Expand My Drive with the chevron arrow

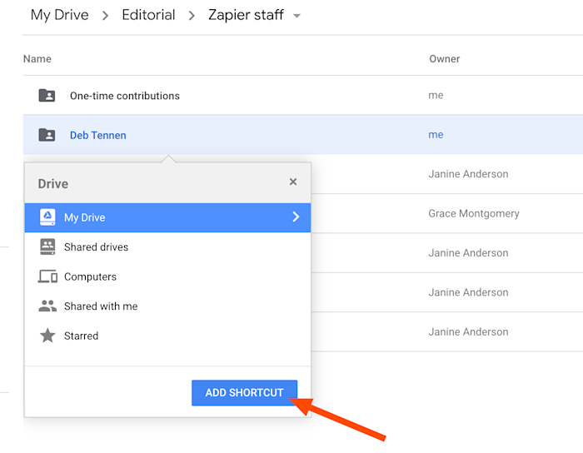[x=296, y=217]
